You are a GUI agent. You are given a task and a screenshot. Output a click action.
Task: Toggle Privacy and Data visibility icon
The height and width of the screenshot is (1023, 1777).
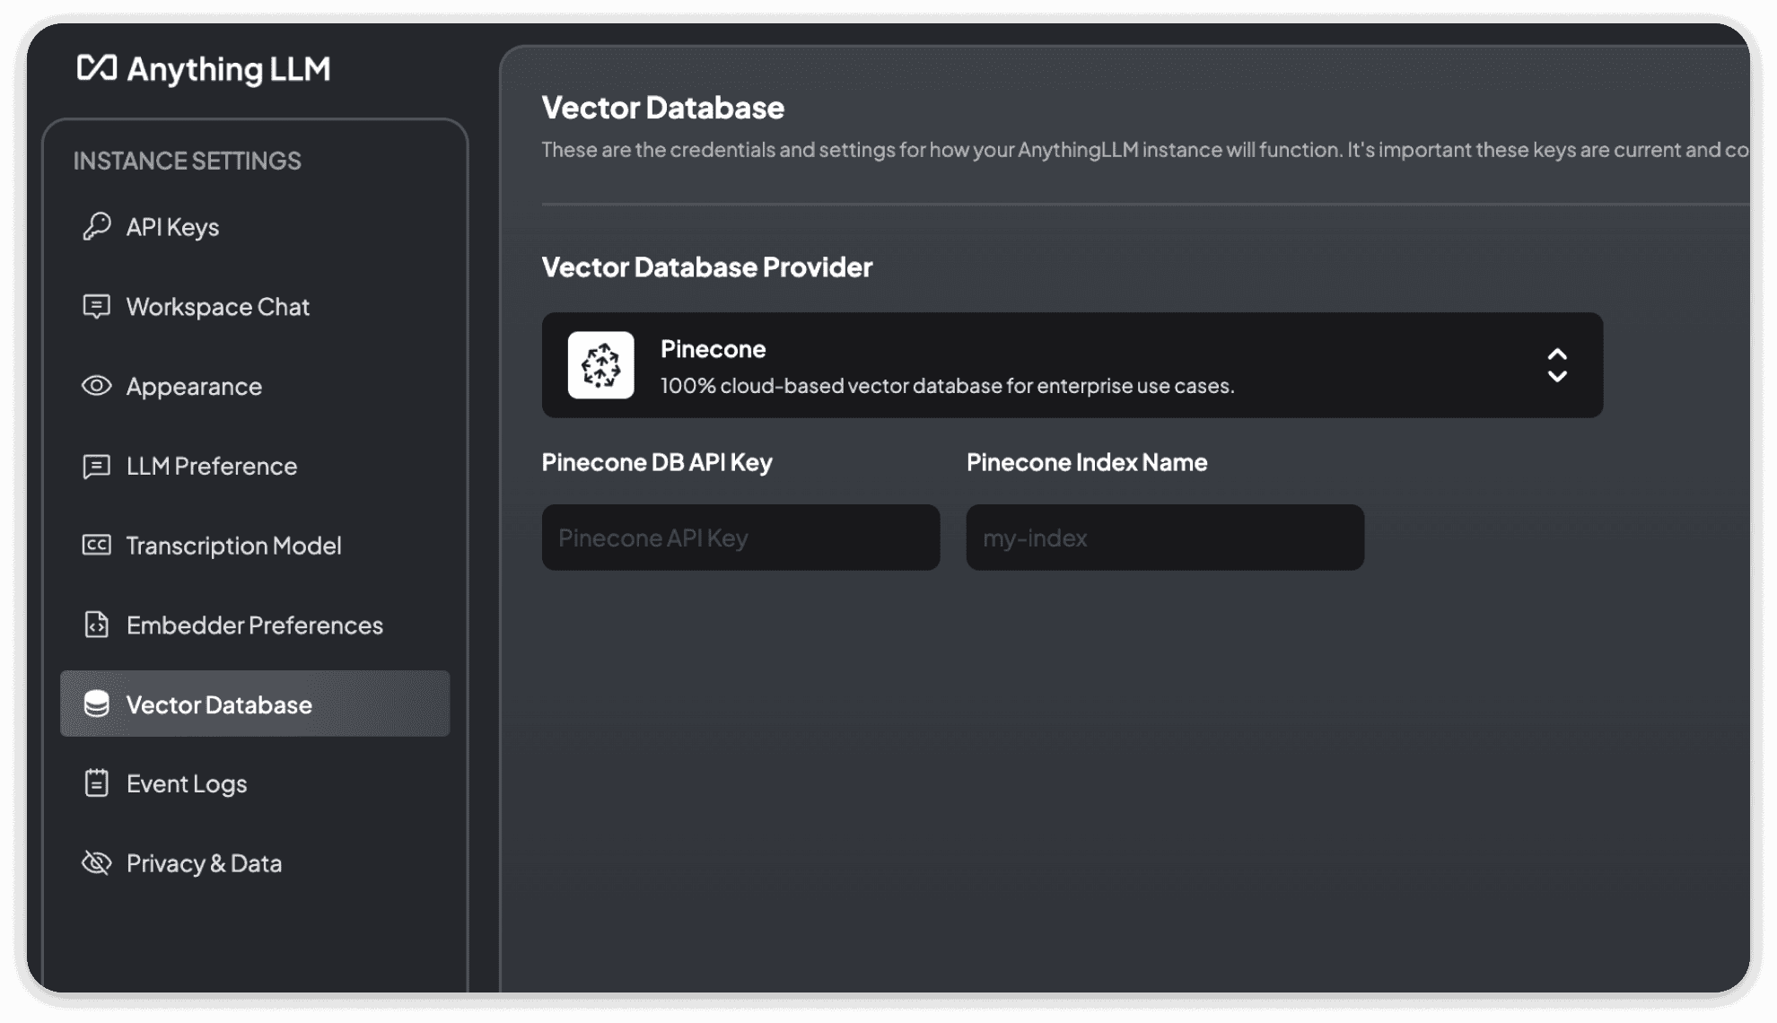tap(96, 861)
